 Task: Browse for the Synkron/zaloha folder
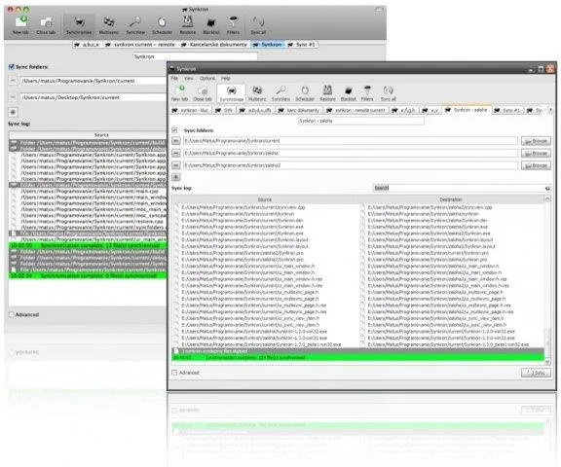coord(536,154)
